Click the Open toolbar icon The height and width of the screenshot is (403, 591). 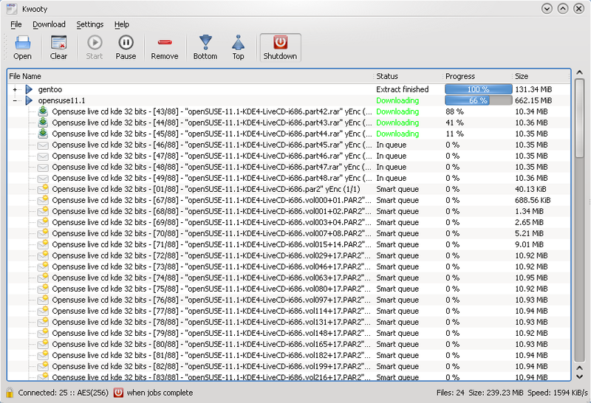click(x=22, y=43)
